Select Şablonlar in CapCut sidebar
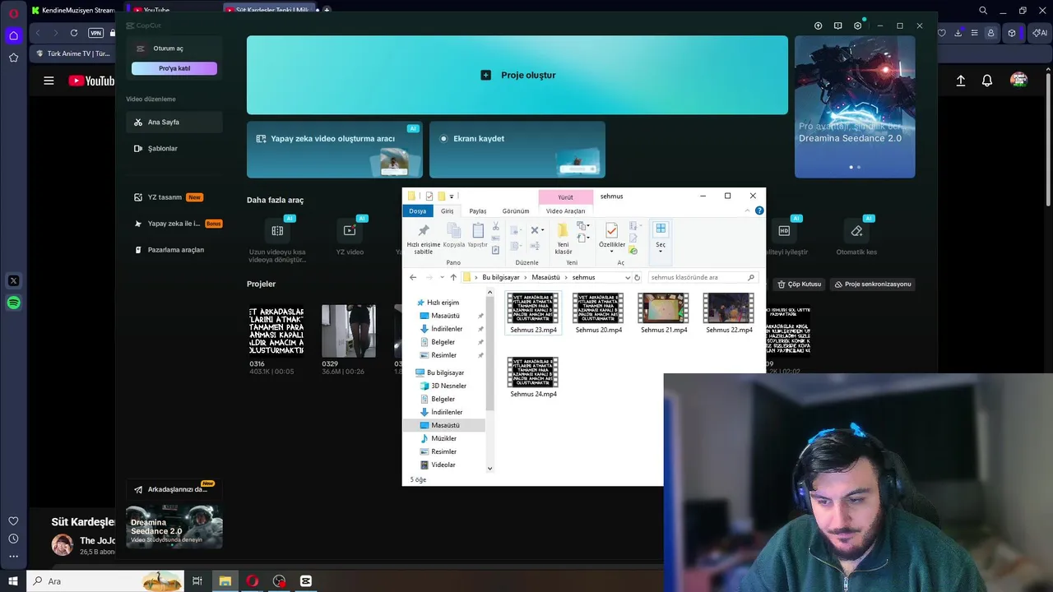Viewport: 1053px width, 592px height. (174, 148)
